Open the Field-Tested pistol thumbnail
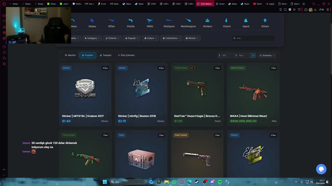The image size is (332, 186). 197,159
